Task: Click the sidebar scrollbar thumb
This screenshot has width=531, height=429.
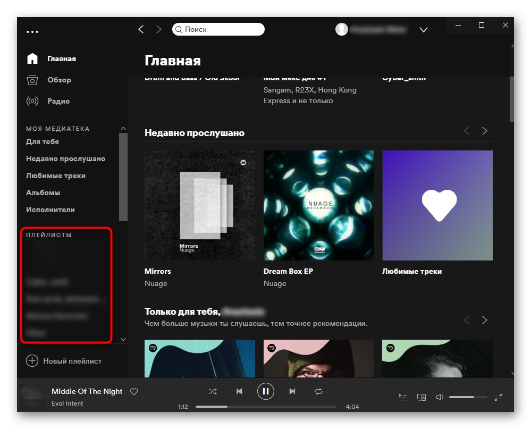Action: click(123, 176)
